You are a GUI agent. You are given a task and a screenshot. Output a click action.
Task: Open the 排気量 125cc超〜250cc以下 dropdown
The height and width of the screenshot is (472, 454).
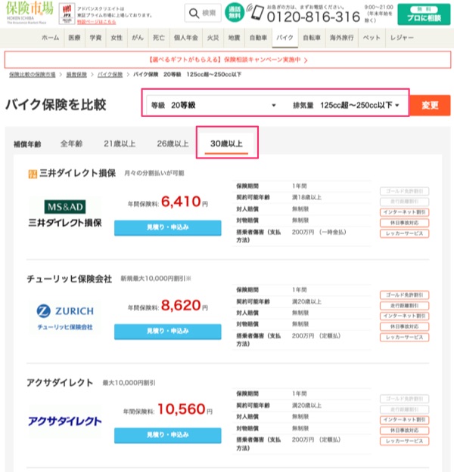click(346, 106)
